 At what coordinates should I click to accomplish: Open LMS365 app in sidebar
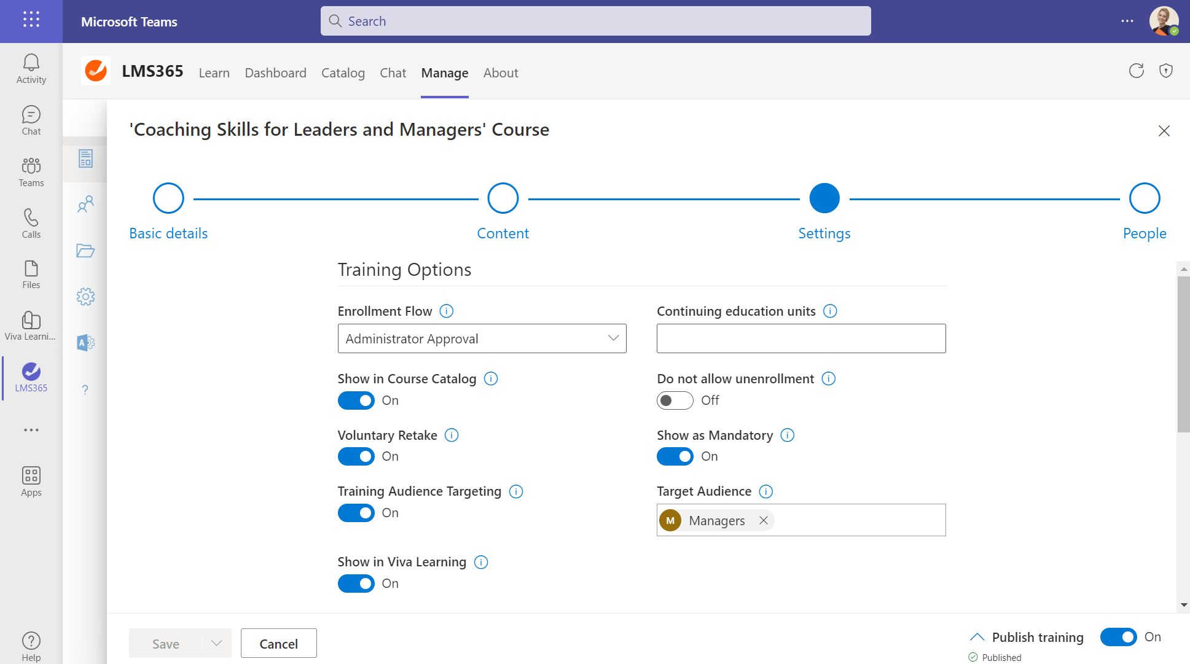(31, 378)
